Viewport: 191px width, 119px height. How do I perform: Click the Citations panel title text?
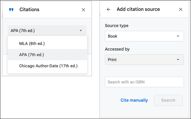[x=29, y=9]
